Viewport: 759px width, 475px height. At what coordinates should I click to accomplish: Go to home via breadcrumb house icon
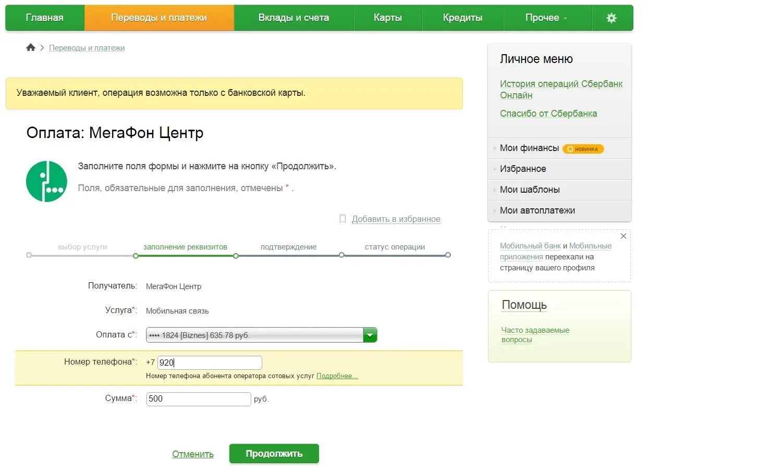pyautogui.click(x=31, y=47)
